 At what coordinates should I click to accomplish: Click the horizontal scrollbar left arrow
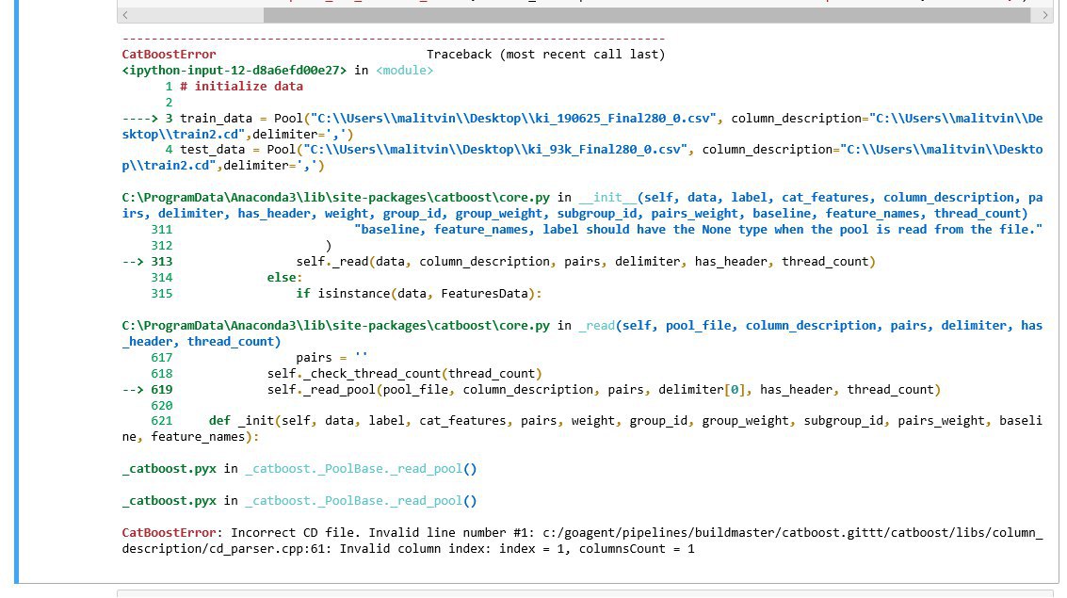point(125,15)
